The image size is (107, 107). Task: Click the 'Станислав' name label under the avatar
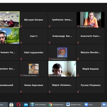point(30,75)
